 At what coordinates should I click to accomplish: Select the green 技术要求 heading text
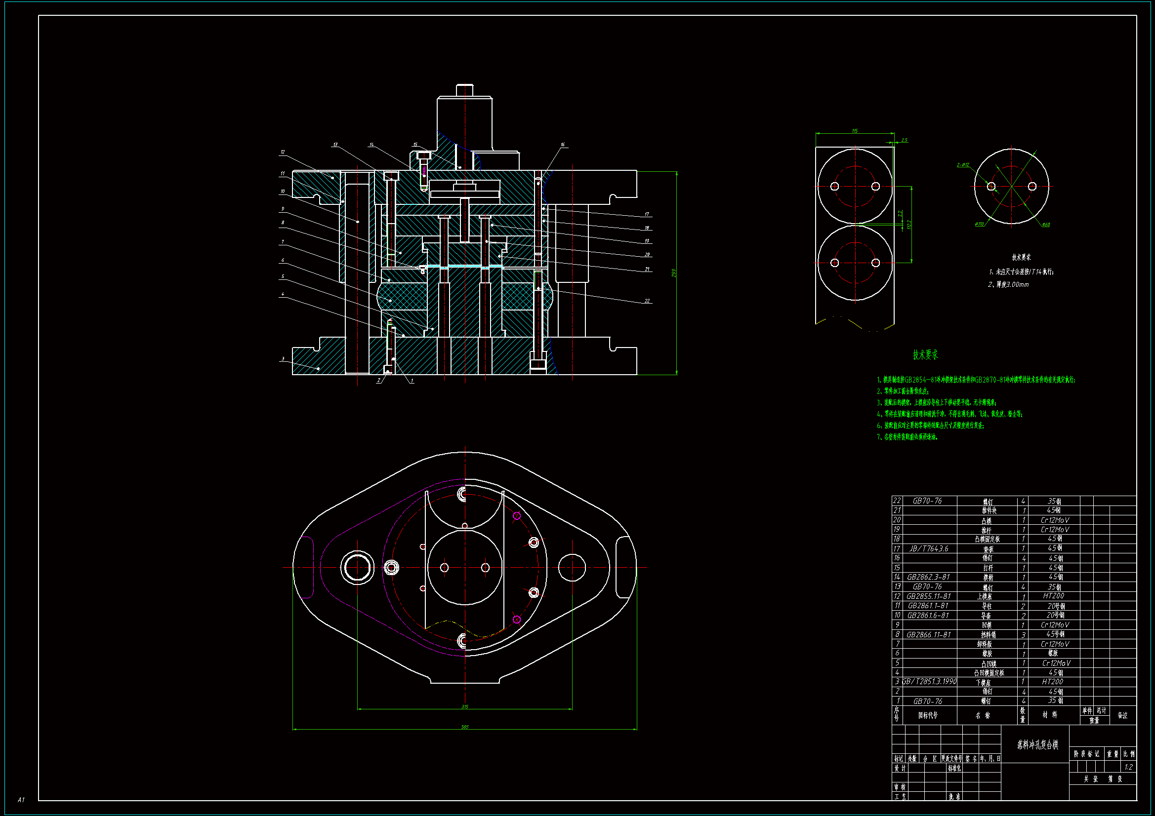(x=925, y=355)
